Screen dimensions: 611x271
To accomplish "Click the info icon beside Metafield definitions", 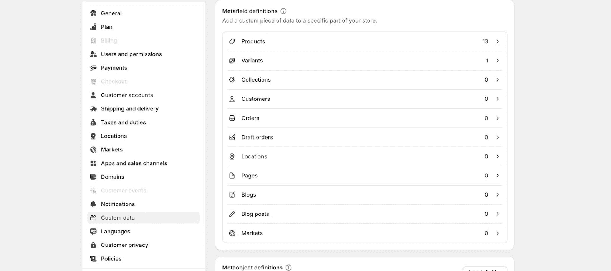I will tap(283, 11).
